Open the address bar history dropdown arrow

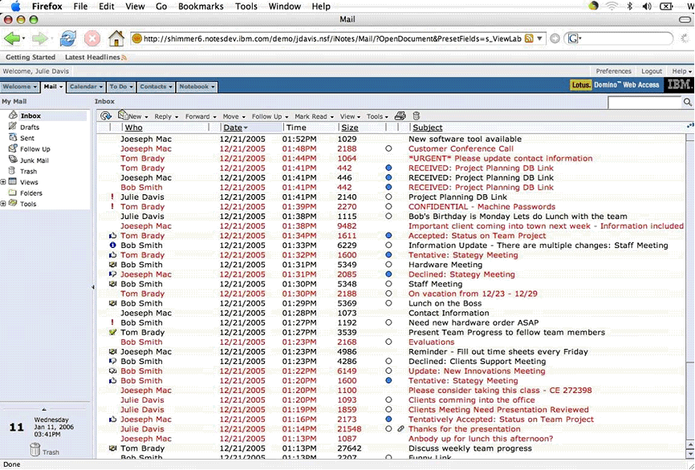point(540,38)
